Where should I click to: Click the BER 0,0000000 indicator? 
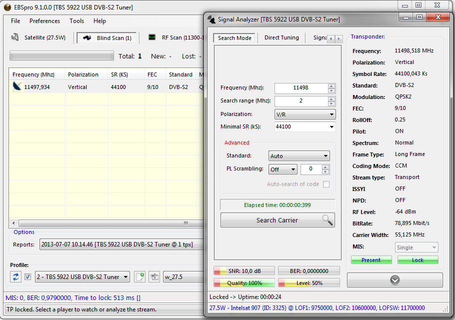click(x=309, y=271)
